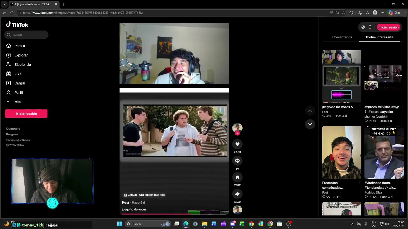View site information lock icon in address bar

pyautogui.click(x=19, y=13)
